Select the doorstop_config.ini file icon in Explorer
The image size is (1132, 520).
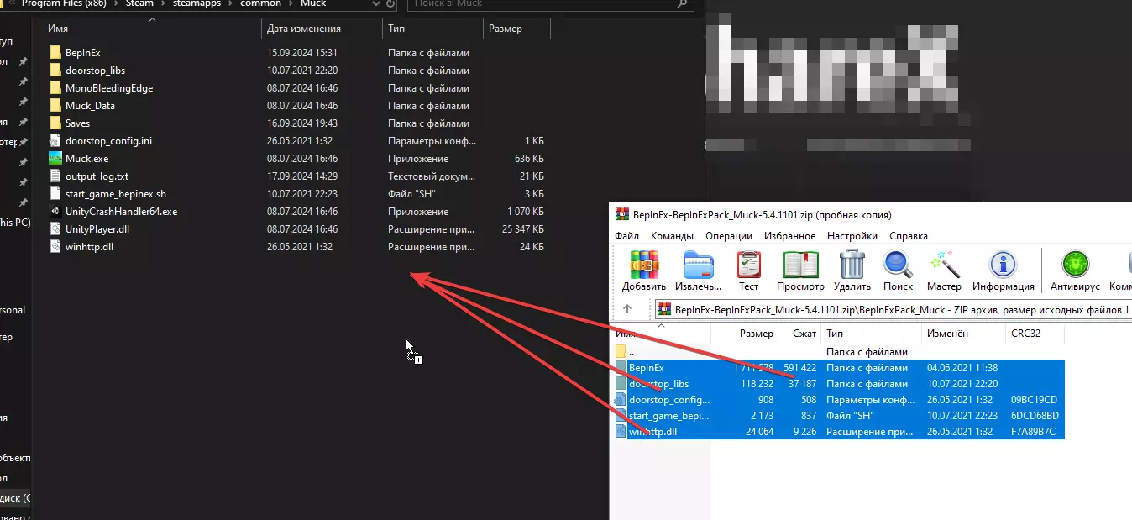tap(56, 141)
